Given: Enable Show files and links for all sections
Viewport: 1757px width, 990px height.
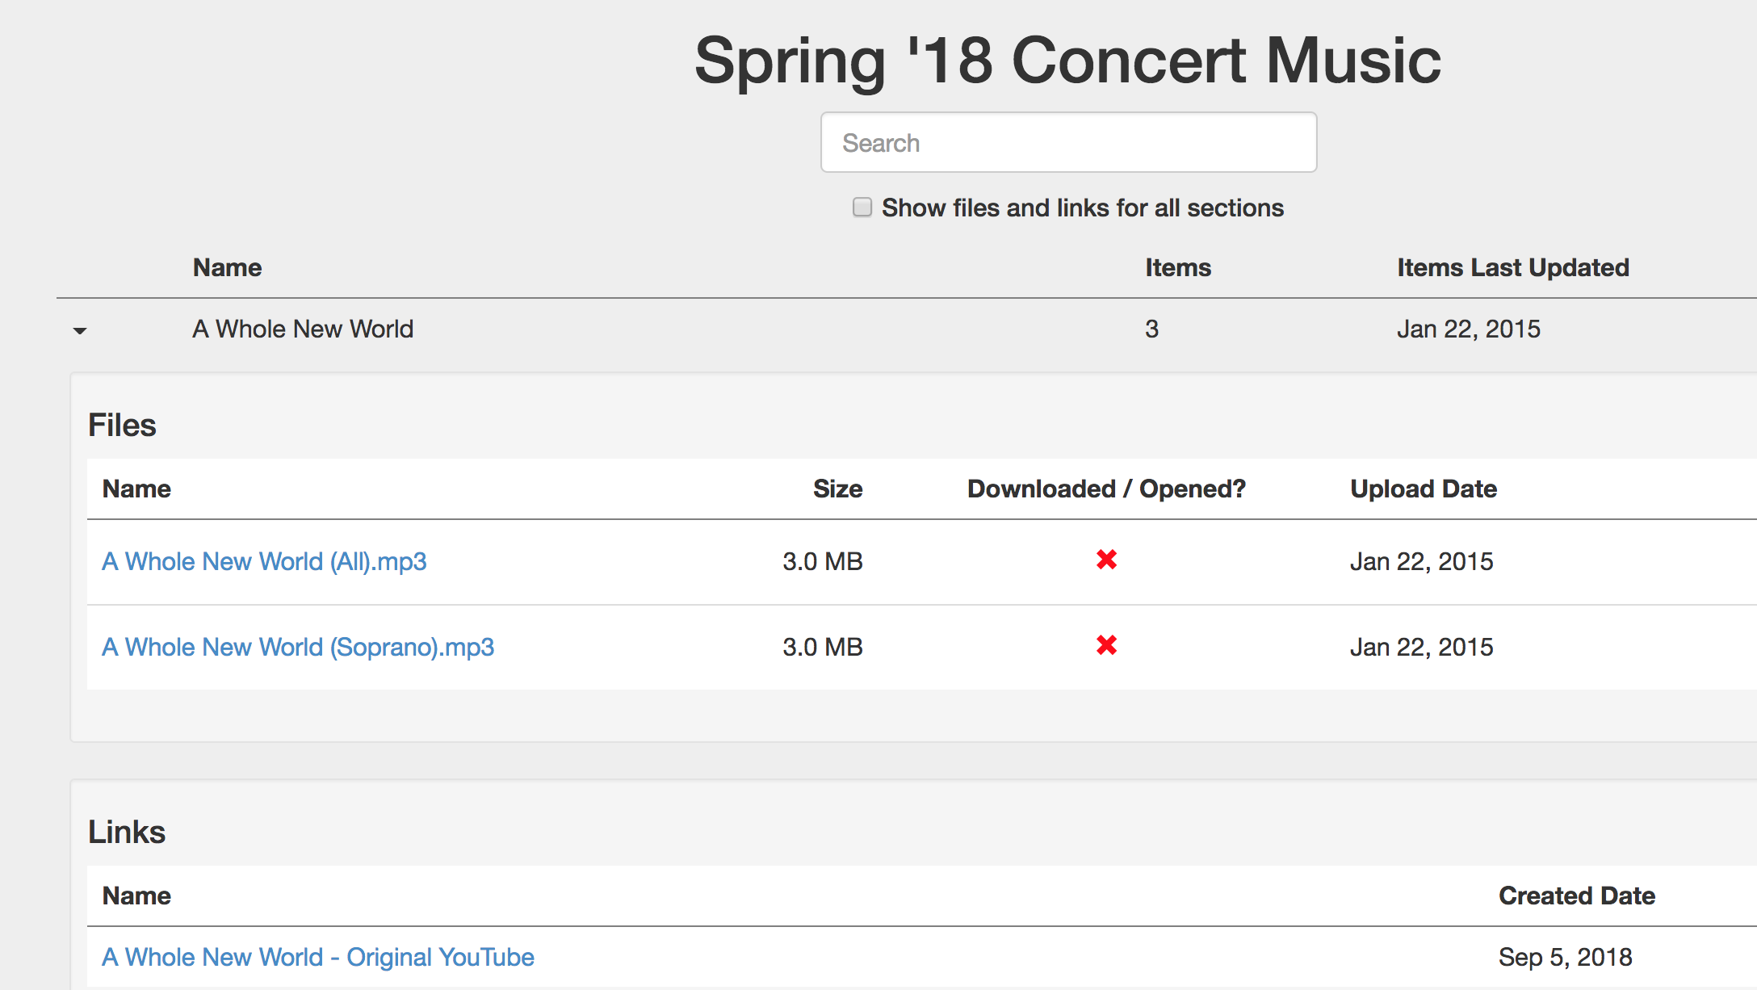Looking at the screenshot, I should [862, 208].
